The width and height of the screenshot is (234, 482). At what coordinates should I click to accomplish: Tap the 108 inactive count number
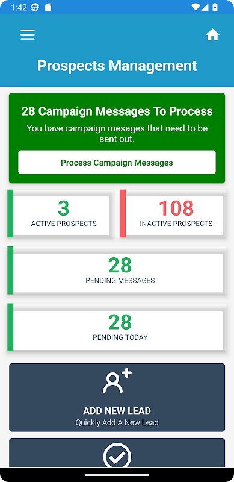[x=176, y=208]
